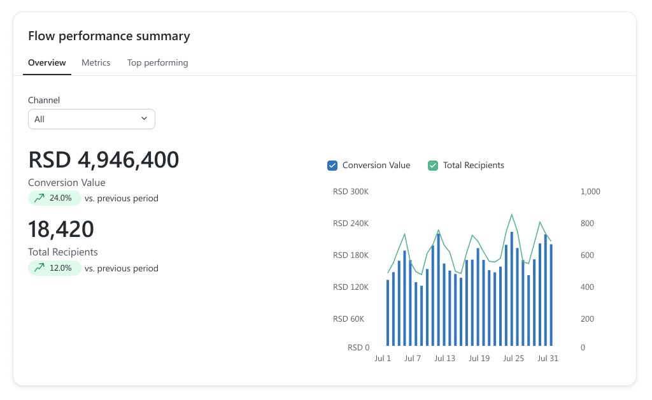Click the tallest blue bar near Jul 25
652x400 pixels.
[x=512, y=289]
